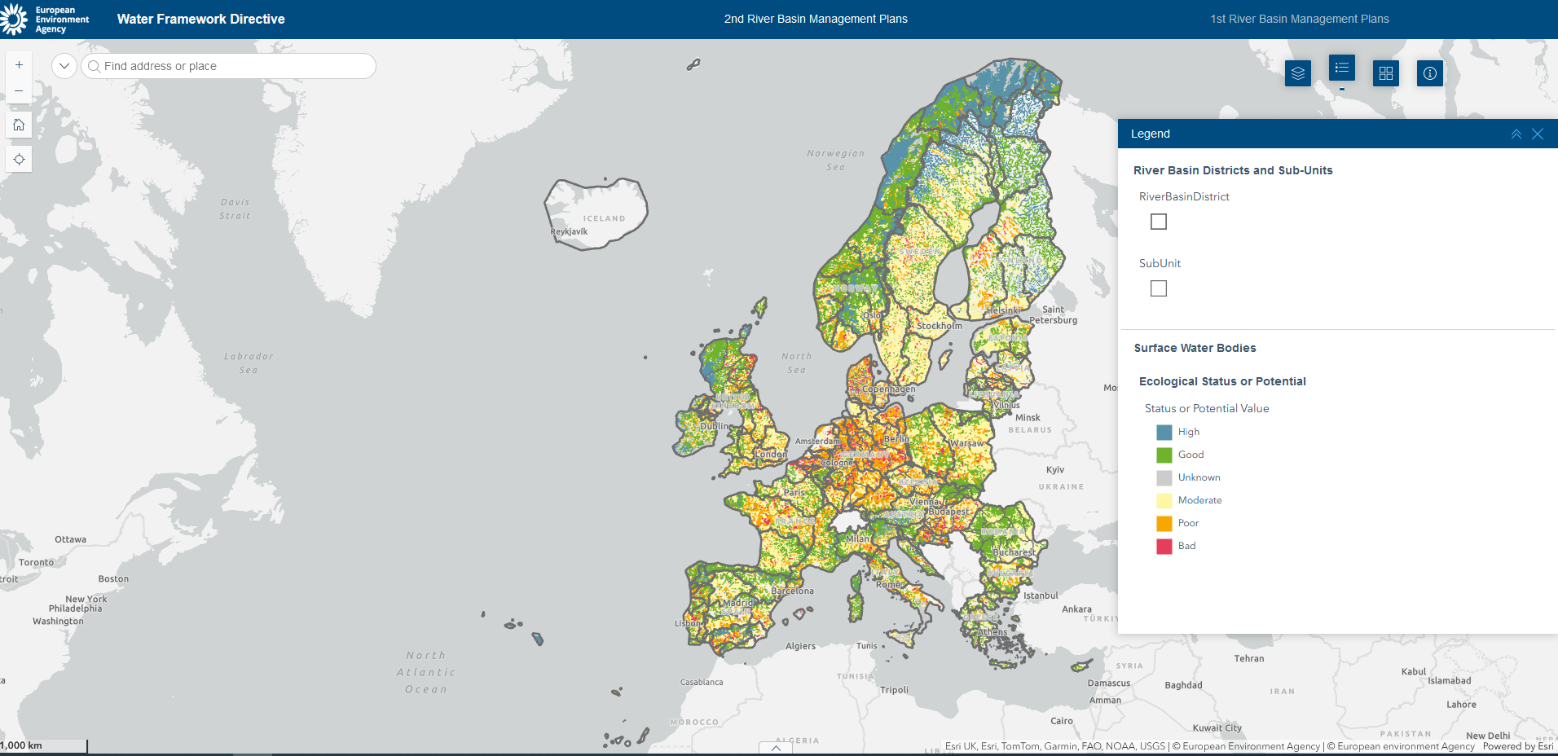Screen dimensions: 1558x756
Task: Click the European Environment Agency logo
Action: pos(46,19)
